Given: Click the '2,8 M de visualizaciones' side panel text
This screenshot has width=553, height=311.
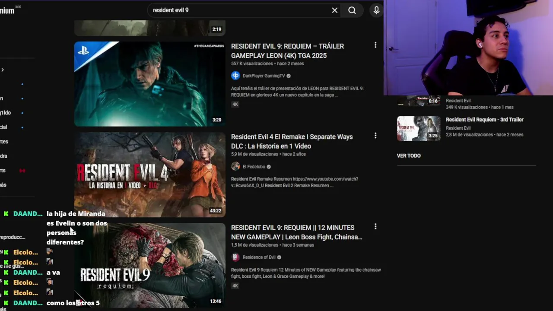Looking at the screenshot, I should (469, 135).
